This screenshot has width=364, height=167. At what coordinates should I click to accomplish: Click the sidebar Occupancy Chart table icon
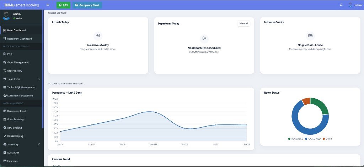(4, 111)
